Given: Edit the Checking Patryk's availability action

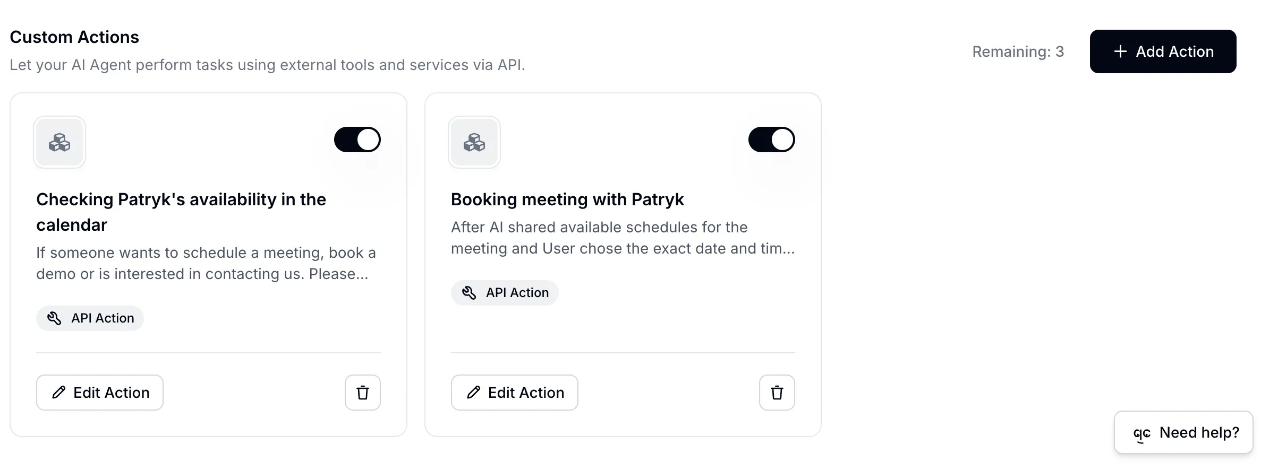Looking at the screenshot, I should click(x=100, y=393).
